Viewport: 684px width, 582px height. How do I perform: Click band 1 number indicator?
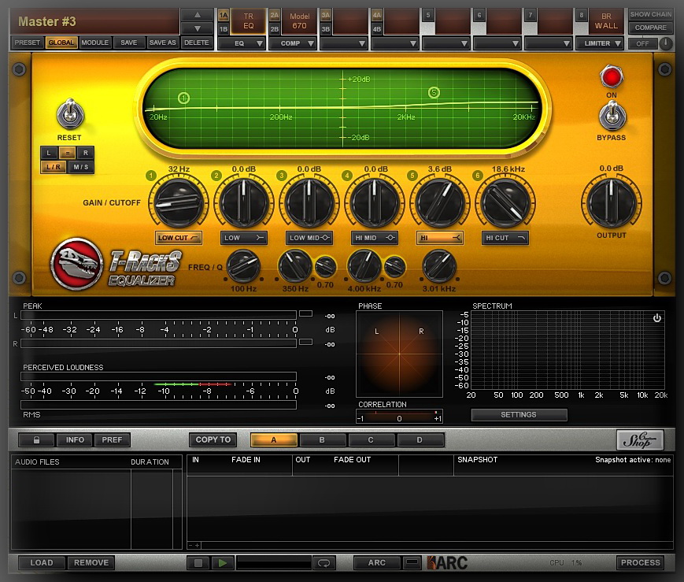(x=151, y=176)
